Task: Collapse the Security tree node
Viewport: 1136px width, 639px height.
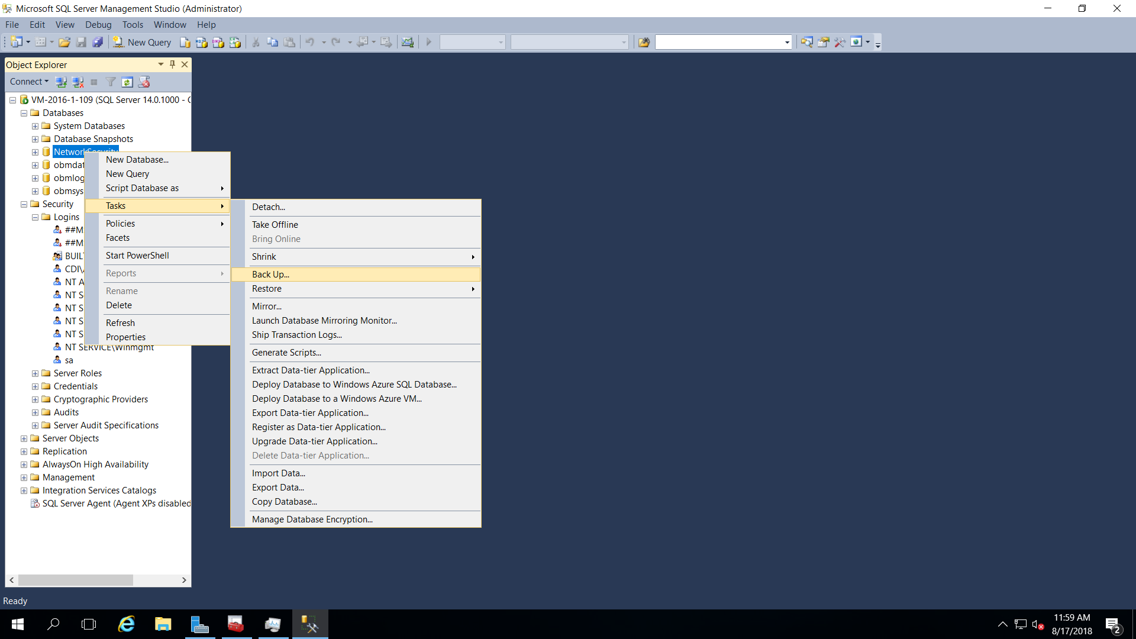Action: click(24, 204)
